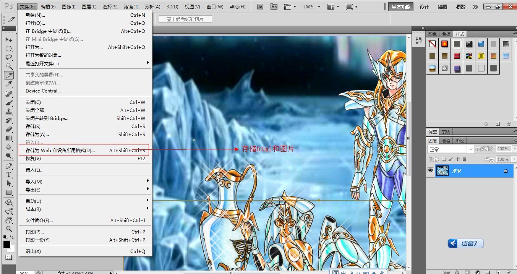Click the new style icon in the Styles panel
The height and width of the screenshot is (274, 517).
pos(498,124)
